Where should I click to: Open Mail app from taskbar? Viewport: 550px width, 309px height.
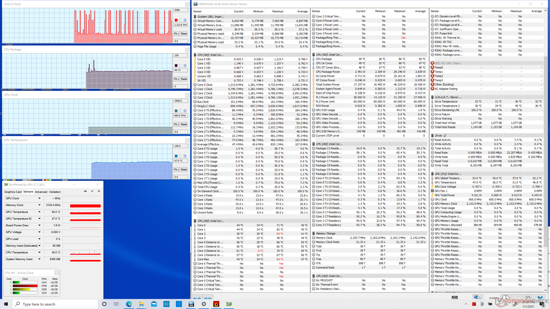[154, 304]
